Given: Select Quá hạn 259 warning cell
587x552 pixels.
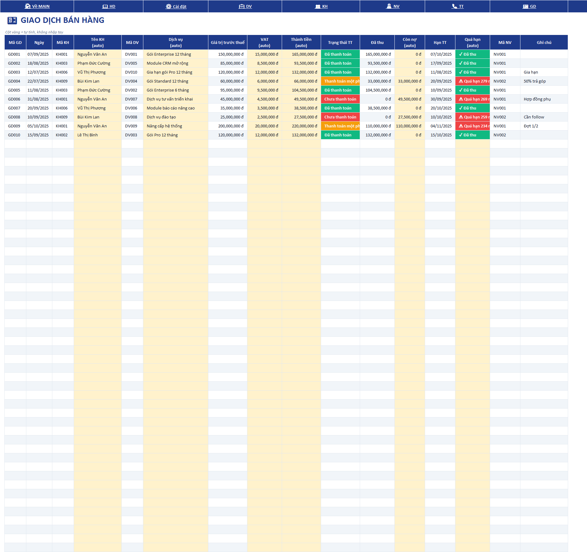Looking at the screenshot, I should point(472,117).
